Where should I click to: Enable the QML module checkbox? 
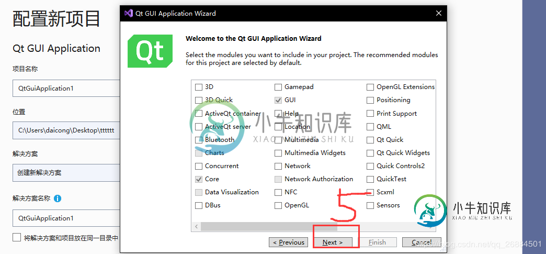(x=370, y=127)
